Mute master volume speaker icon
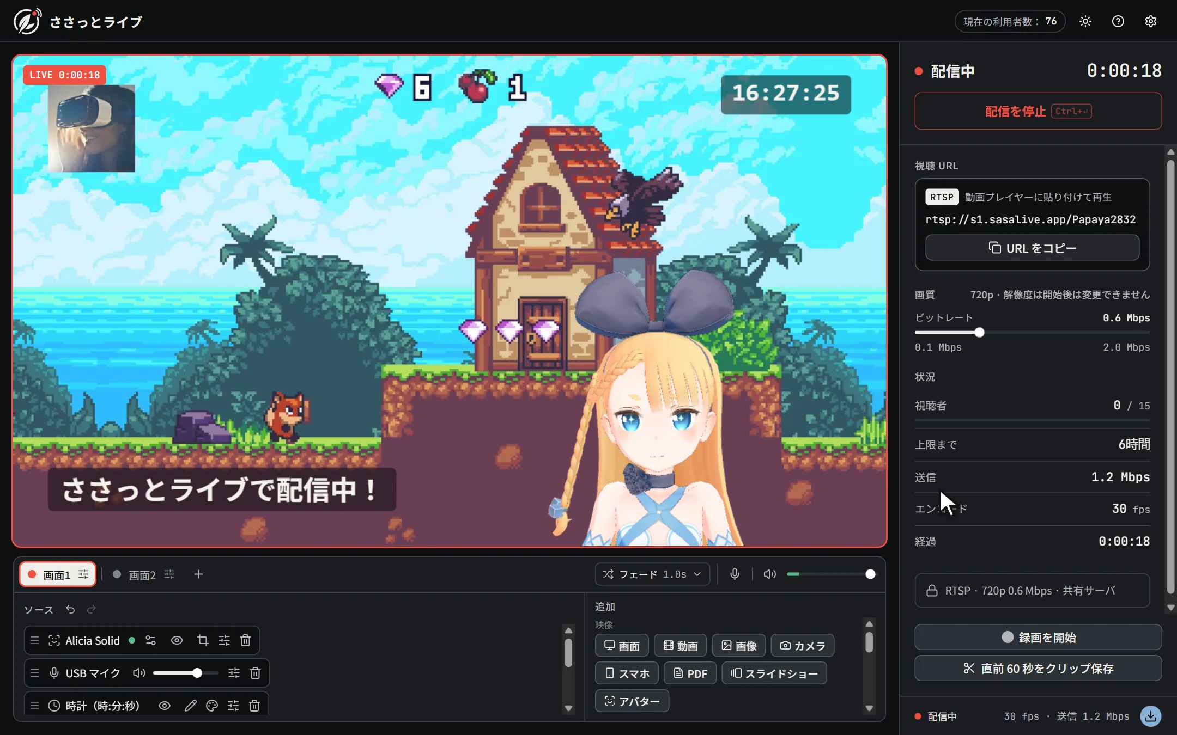The image size is (1177, 735). [769, 574]
